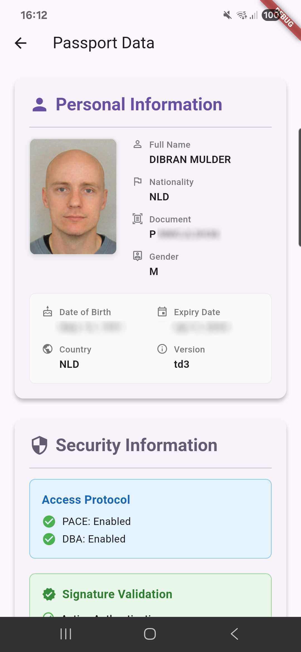Tap the full name DIBRAN MULDER
This screenshot has width=301, height=652.
tap(190, 160)
